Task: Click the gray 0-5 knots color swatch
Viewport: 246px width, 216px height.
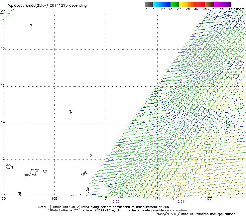Action: 149,4
